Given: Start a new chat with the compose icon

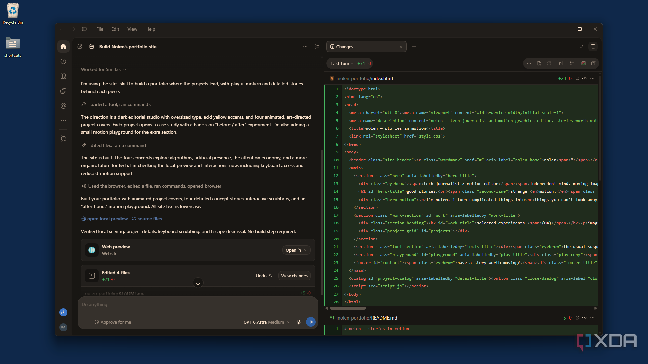Looking at the screenshot, I should [80, 47].
